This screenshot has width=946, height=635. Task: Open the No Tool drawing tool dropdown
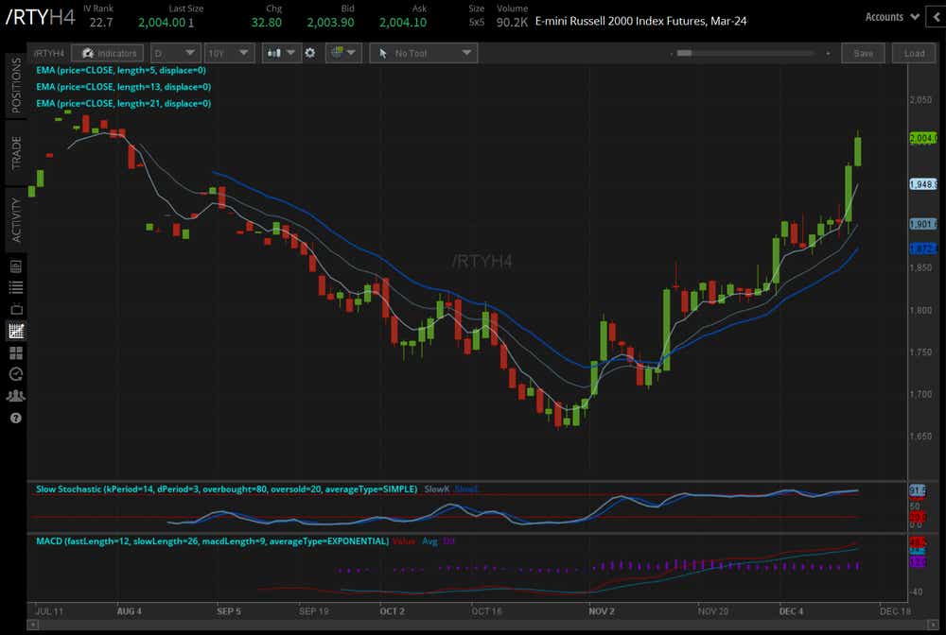pyautogui.click(x=423, y=54)
